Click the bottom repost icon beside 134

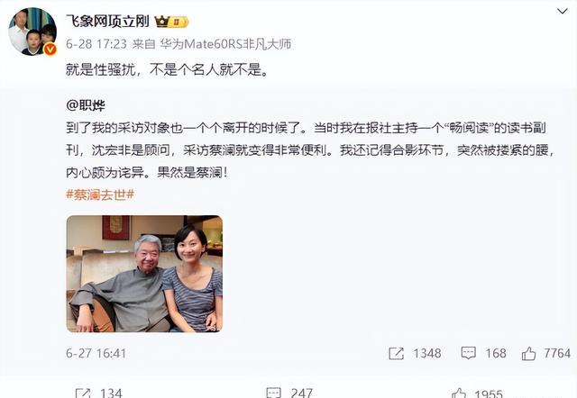(x=83, y=393)
